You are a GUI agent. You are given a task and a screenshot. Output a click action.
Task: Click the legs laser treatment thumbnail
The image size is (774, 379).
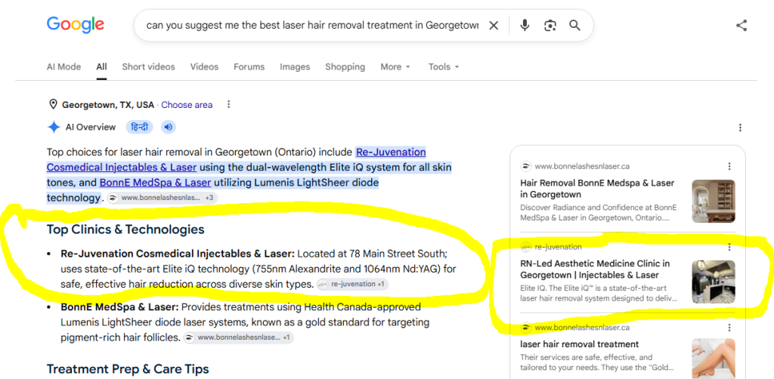point(714,359)
